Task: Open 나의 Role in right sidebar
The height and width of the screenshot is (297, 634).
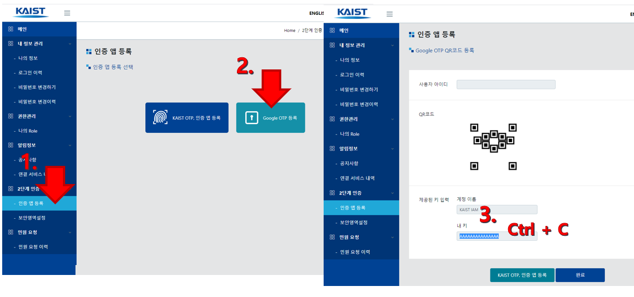Action: (350, 134)
